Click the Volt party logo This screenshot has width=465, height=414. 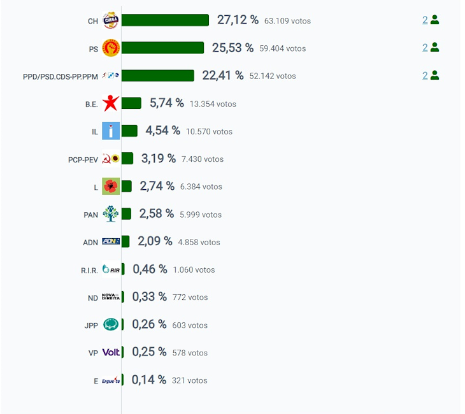pyautogui.click(x=111, y=352)
